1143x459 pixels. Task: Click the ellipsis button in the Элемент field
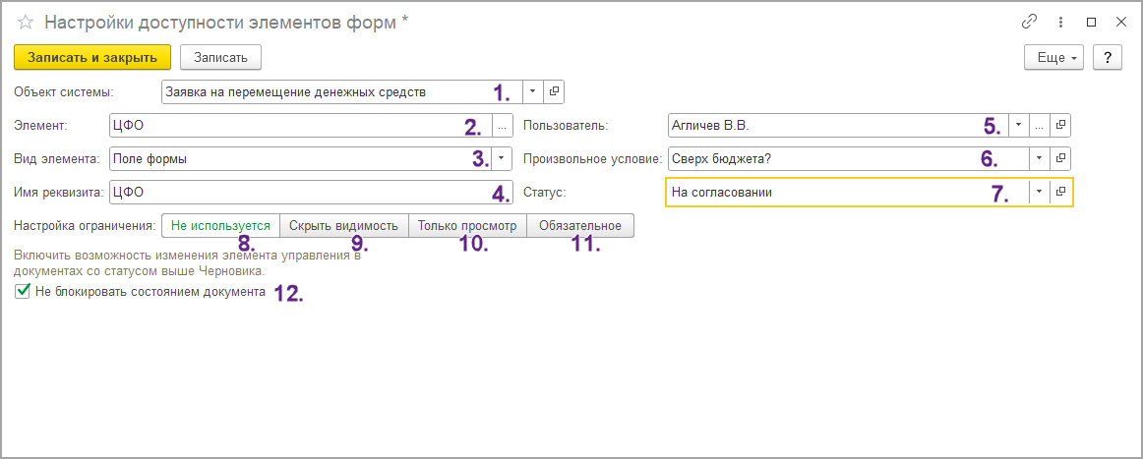pyautogui.click(x=502, y=125)
